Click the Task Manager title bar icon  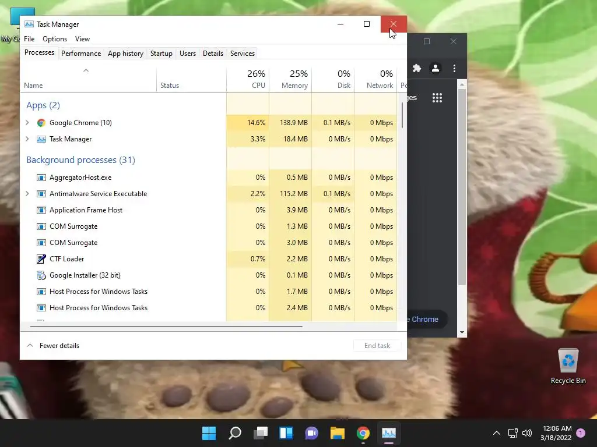29,24
